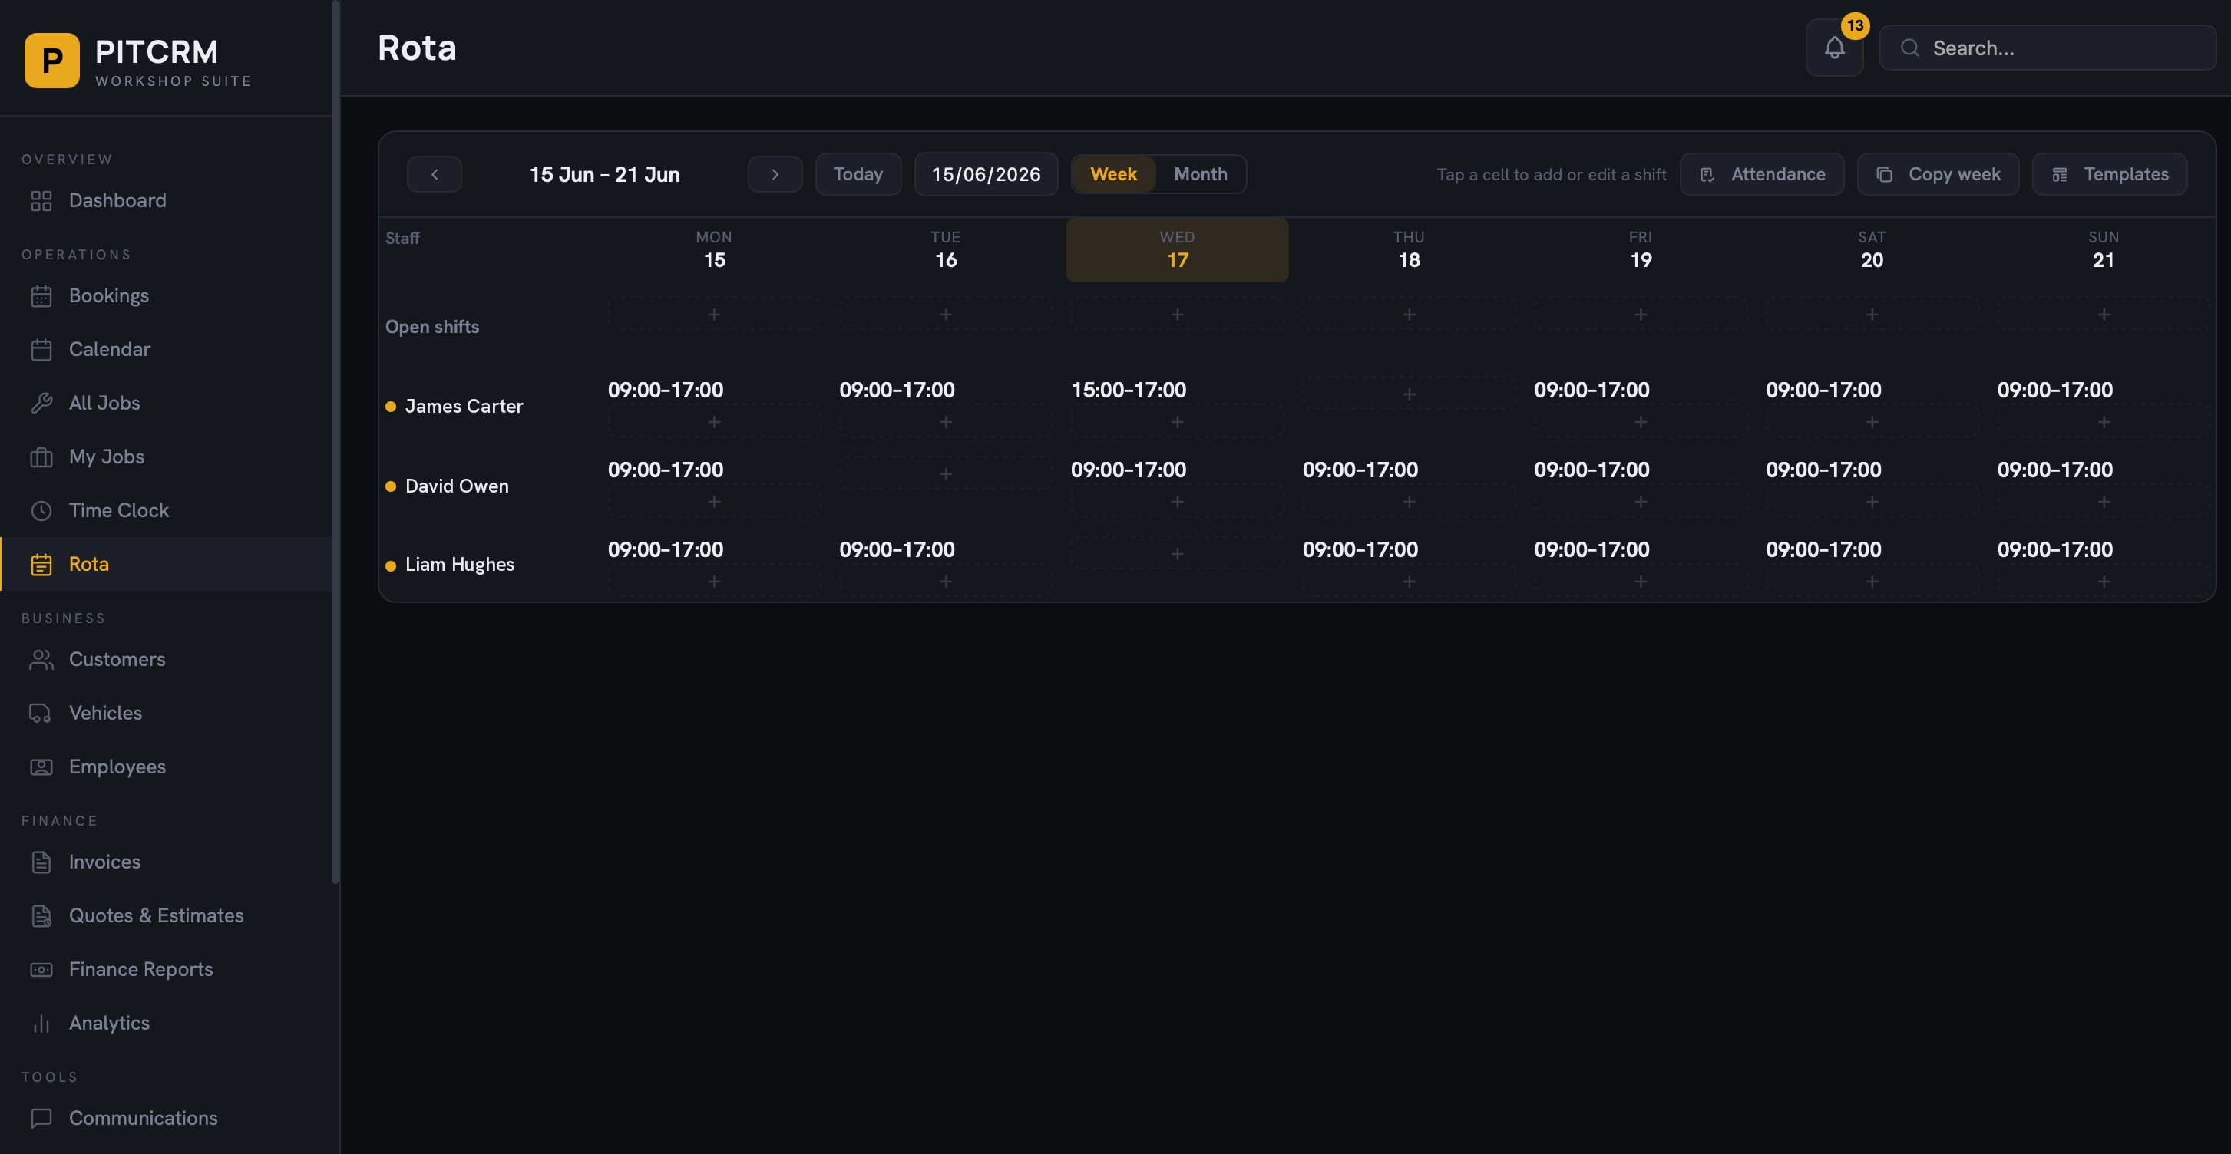Focus the Search field
Image resolution: width=2231 pixels, height=1154 pixels.
pos(2048,48)
